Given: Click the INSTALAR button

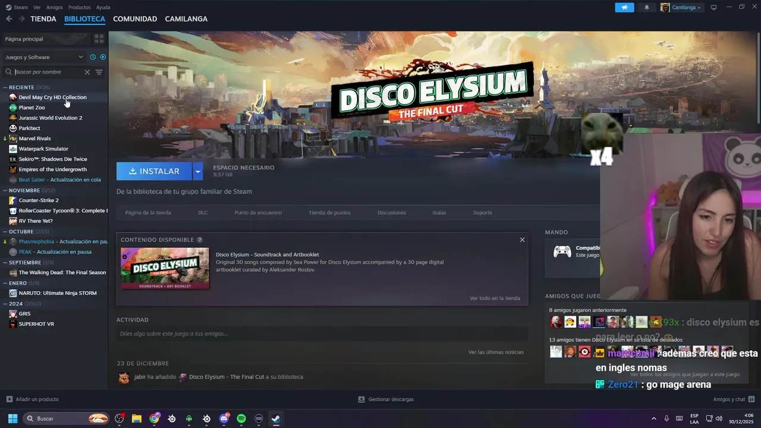Looking at the screenshot, I should coord(154,171).
